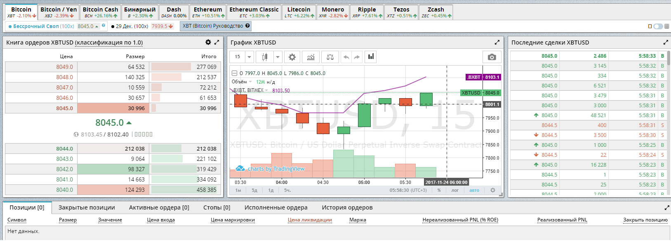
Task: Set chart range to 5д
Action: (x=254, y=190)
